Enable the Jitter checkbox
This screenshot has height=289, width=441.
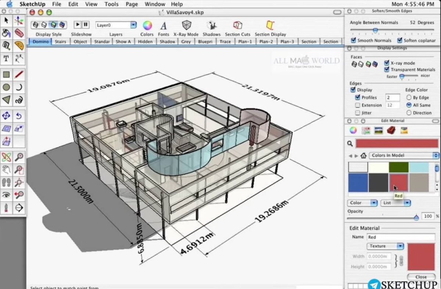point(358,113)
